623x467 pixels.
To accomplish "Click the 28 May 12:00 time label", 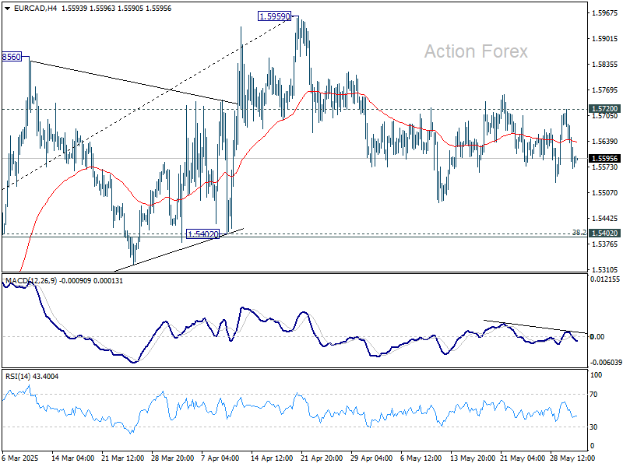I will (572, 458).
